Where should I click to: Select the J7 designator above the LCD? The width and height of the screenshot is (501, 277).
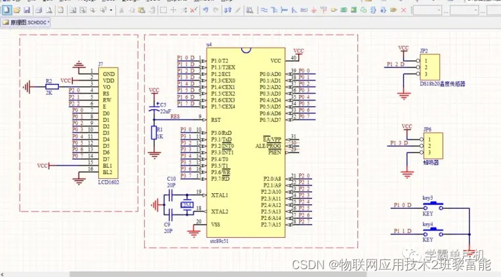100,64
